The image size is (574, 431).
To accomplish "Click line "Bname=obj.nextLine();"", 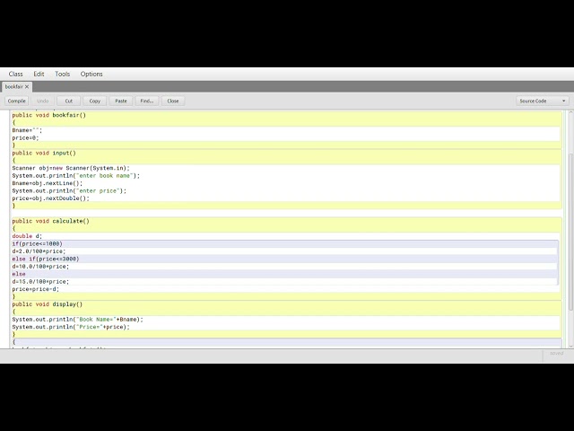I will tap(48, 183).
